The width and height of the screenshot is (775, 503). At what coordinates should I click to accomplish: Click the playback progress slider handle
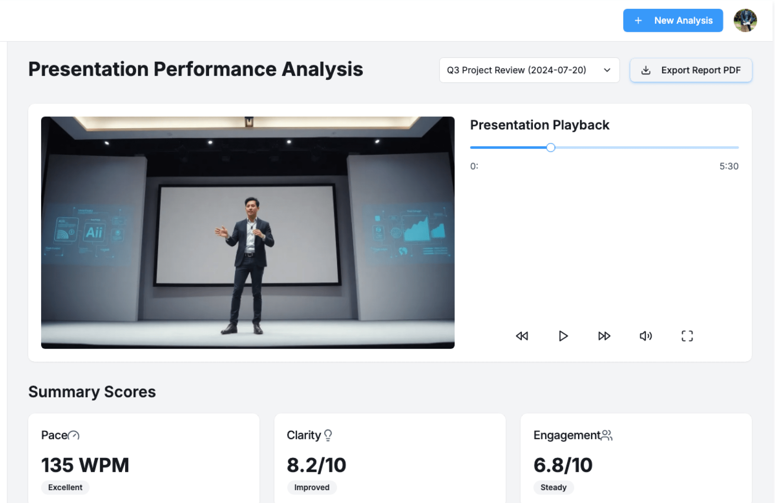551,148
